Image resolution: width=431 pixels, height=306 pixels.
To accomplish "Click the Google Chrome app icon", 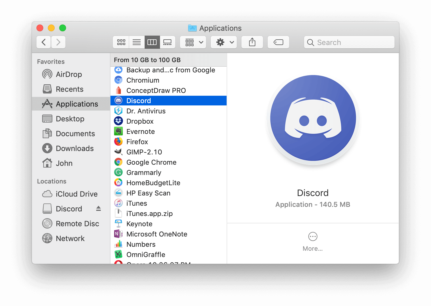I will pos(118,162).
